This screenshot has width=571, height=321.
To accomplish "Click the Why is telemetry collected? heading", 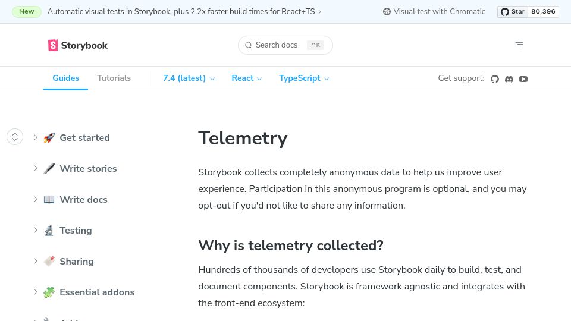I will coord(291,246).
